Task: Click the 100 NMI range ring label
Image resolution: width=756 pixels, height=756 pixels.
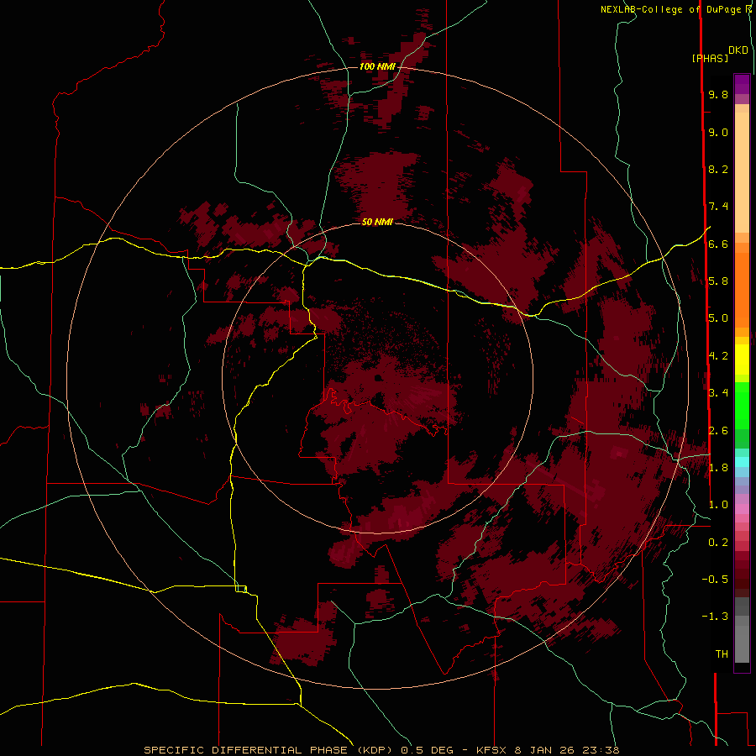Action: (377, 66)
